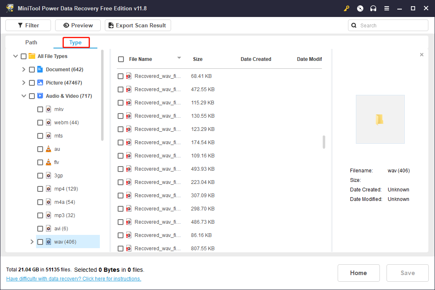Collapse the Audio & Video (717) node

tap(24, 96)
